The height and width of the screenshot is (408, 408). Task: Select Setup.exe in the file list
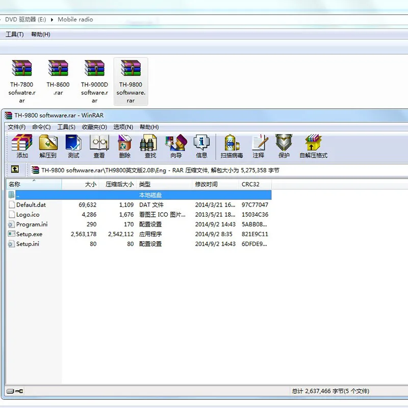tap(29, 234)
